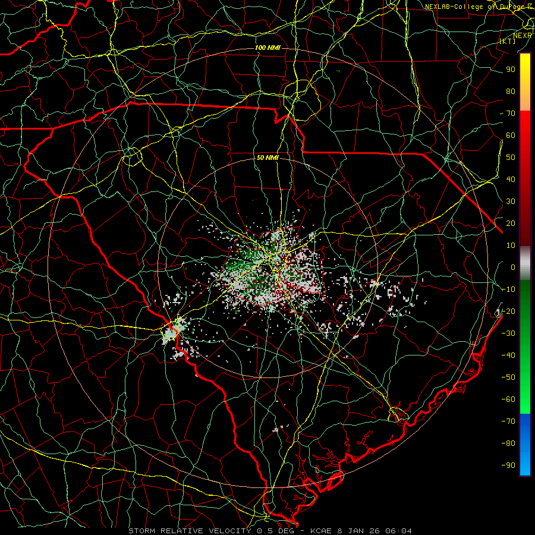Click the 80 value on velocity scale
535x535 pixels.
(511, 92)
